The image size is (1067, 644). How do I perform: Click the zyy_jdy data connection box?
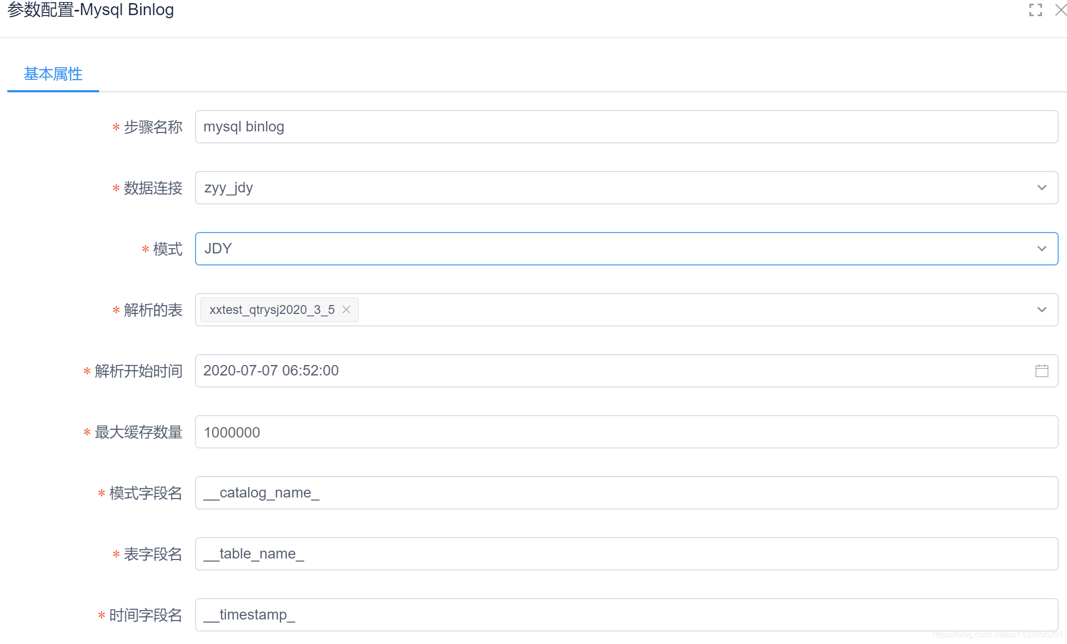[600, 188]
